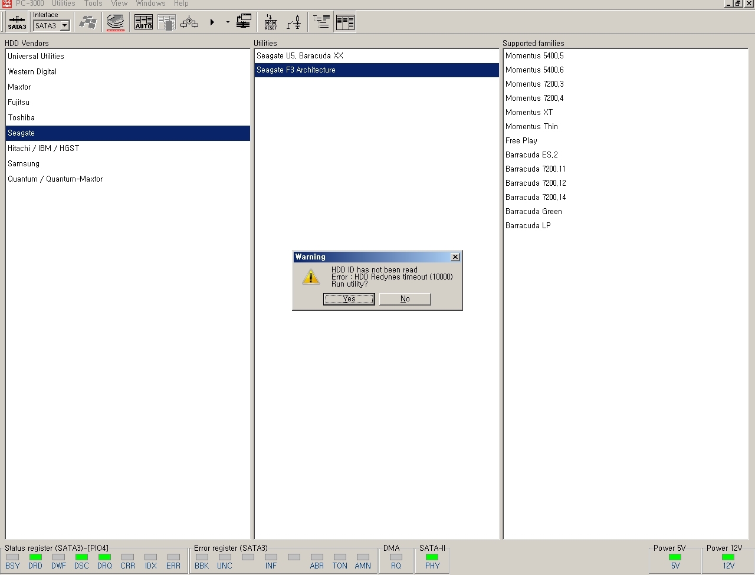The image size is (755, 575).
Task: Open the View menu
Action: click(x=119, y=4)
